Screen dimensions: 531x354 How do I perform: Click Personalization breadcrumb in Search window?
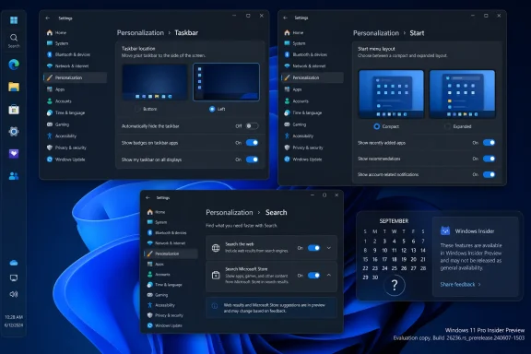230,212
